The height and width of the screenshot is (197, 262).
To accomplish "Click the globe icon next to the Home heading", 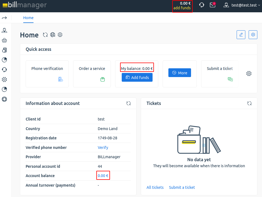I will 53,35.
